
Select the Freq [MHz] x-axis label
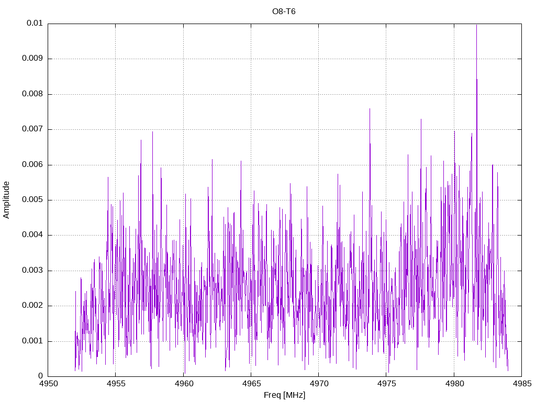[x=284, y=395]
